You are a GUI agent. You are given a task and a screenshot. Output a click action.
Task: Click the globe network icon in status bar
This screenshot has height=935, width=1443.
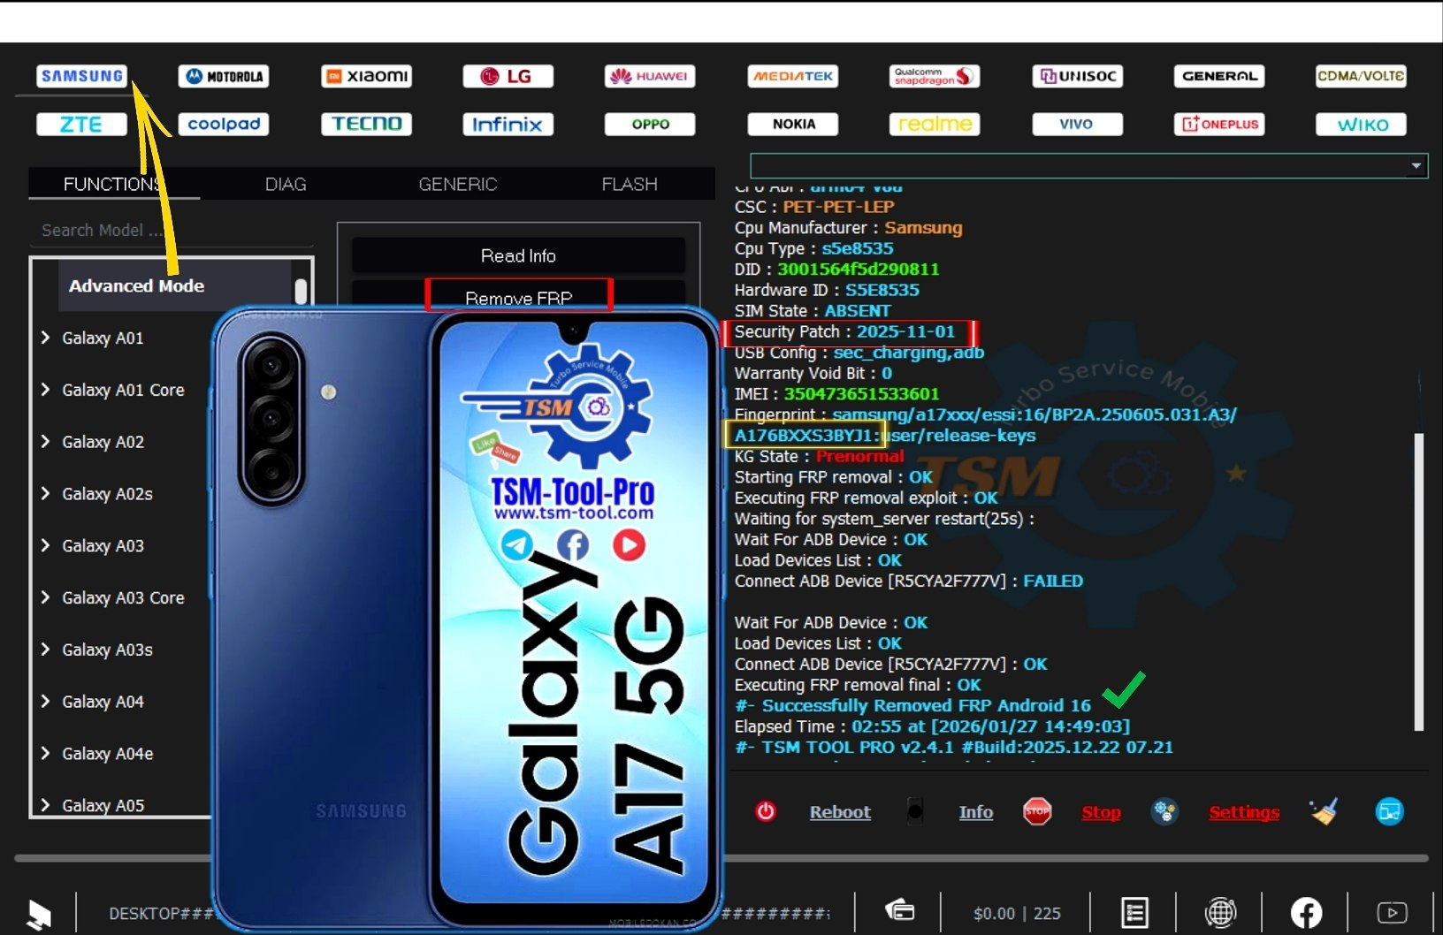pos(1220,912)
